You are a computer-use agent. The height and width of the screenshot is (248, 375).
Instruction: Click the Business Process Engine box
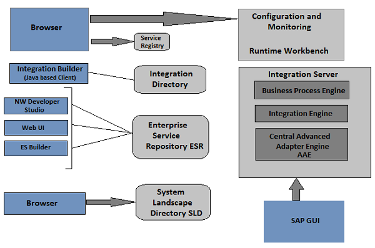(302, 90)
